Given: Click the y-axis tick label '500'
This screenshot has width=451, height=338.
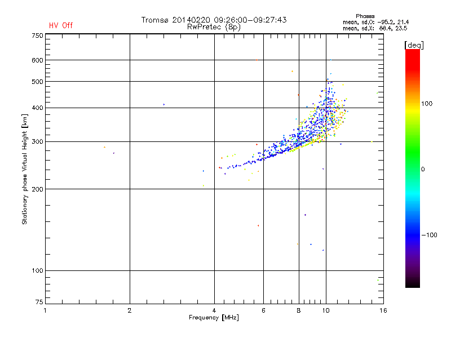Looking at the screenshot, I should [x=37, y=82].
